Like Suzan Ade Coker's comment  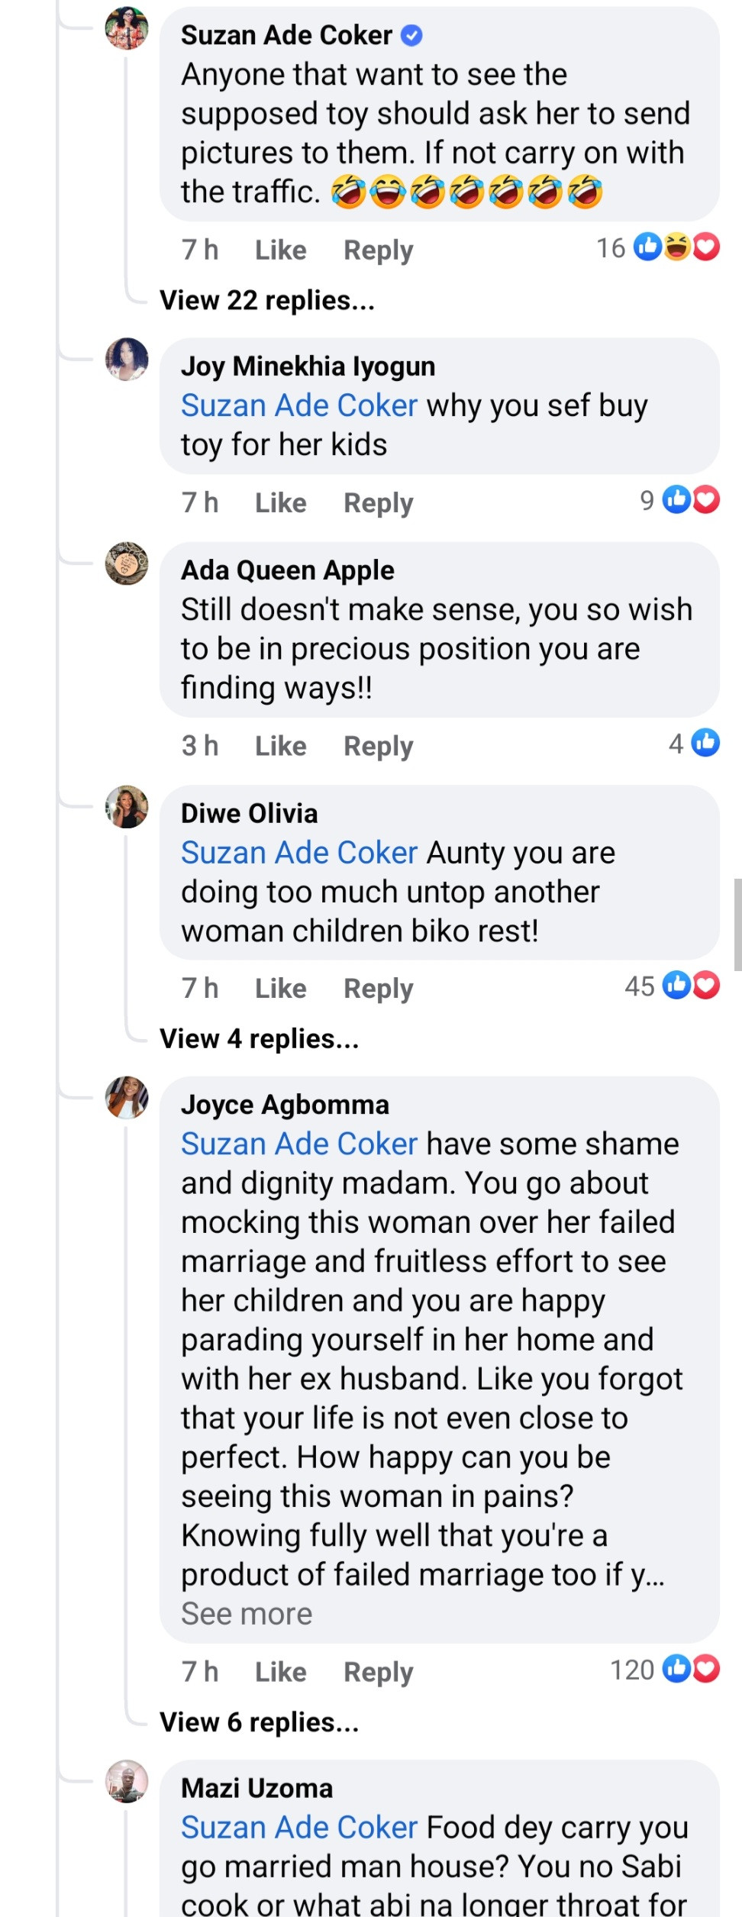pos(280,250)
